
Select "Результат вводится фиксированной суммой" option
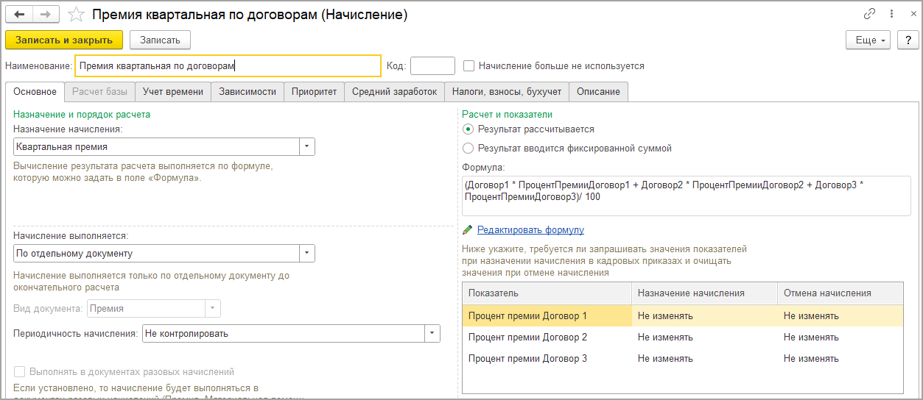pos(468,149)
